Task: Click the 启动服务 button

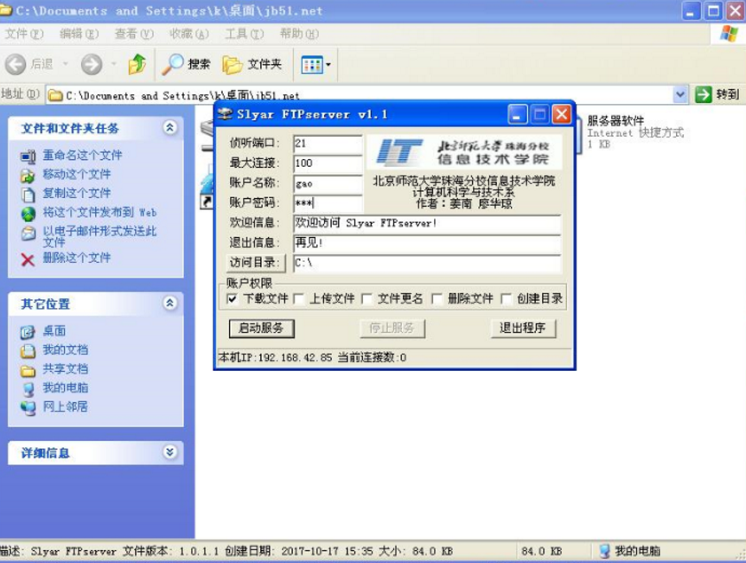Action: click(x=262, y=329)
